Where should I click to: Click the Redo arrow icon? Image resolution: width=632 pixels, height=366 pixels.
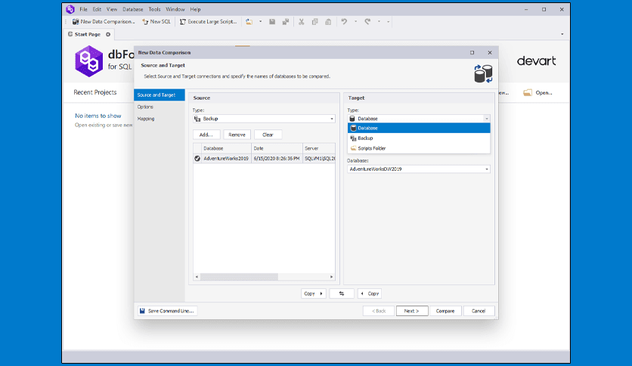[367, 22]
